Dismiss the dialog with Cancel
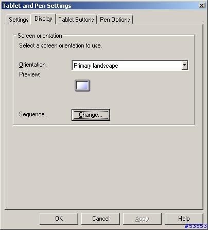Screen dimensions: 208x230 (101, 219)
